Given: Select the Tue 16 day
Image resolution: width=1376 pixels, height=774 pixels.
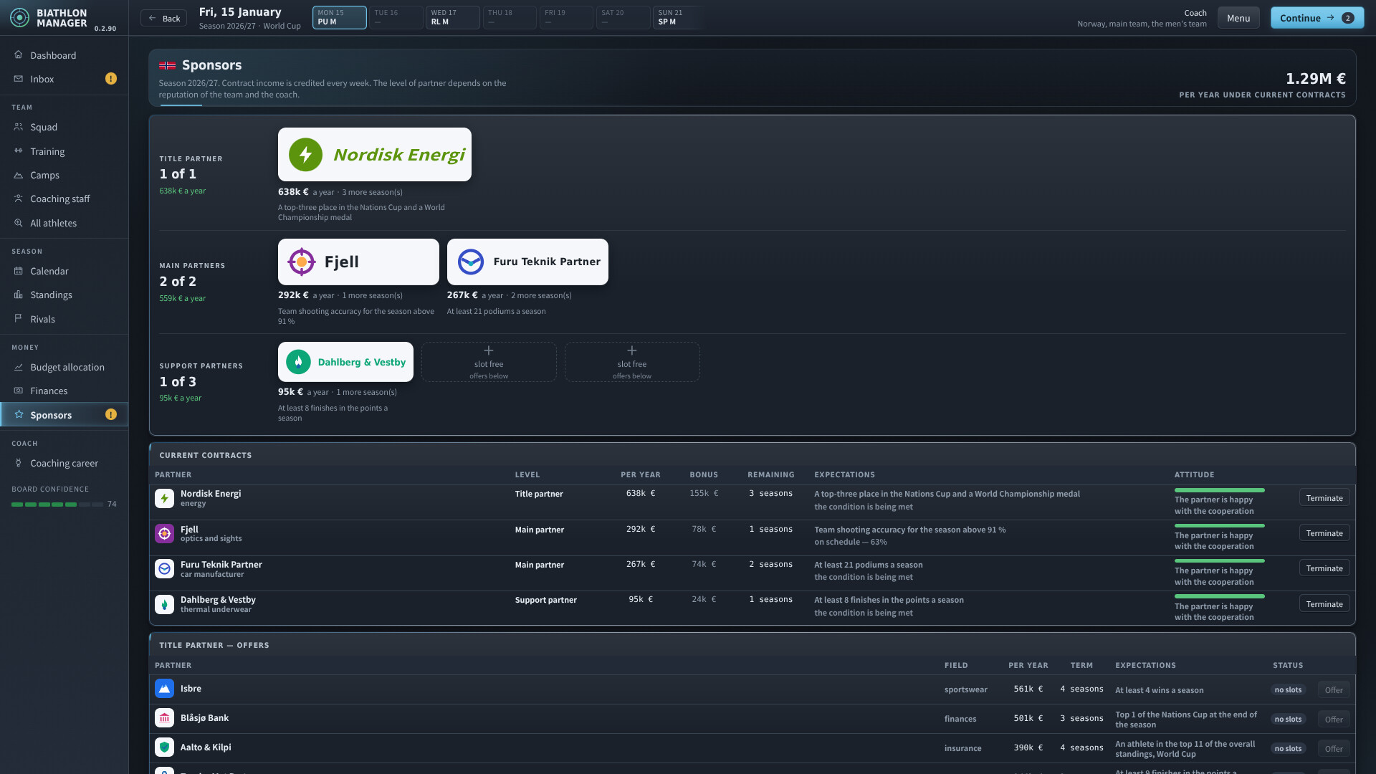Looking at the screenshot, I should point(396,17).
